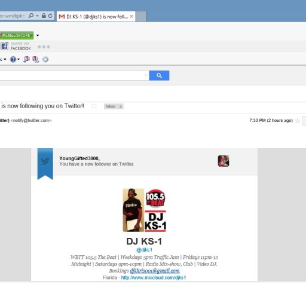Open the @djks1 Twitter handle link
The width and height of the screenshot is (306, 306).
pyautogui.click(x=144, y=250)
